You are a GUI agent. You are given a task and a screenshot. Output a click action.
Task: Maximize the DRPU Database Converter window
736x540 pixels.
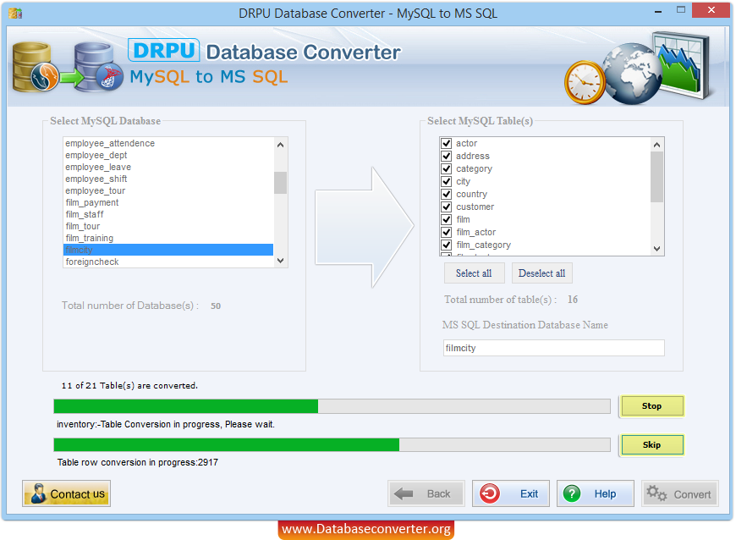tap(681, 10)
